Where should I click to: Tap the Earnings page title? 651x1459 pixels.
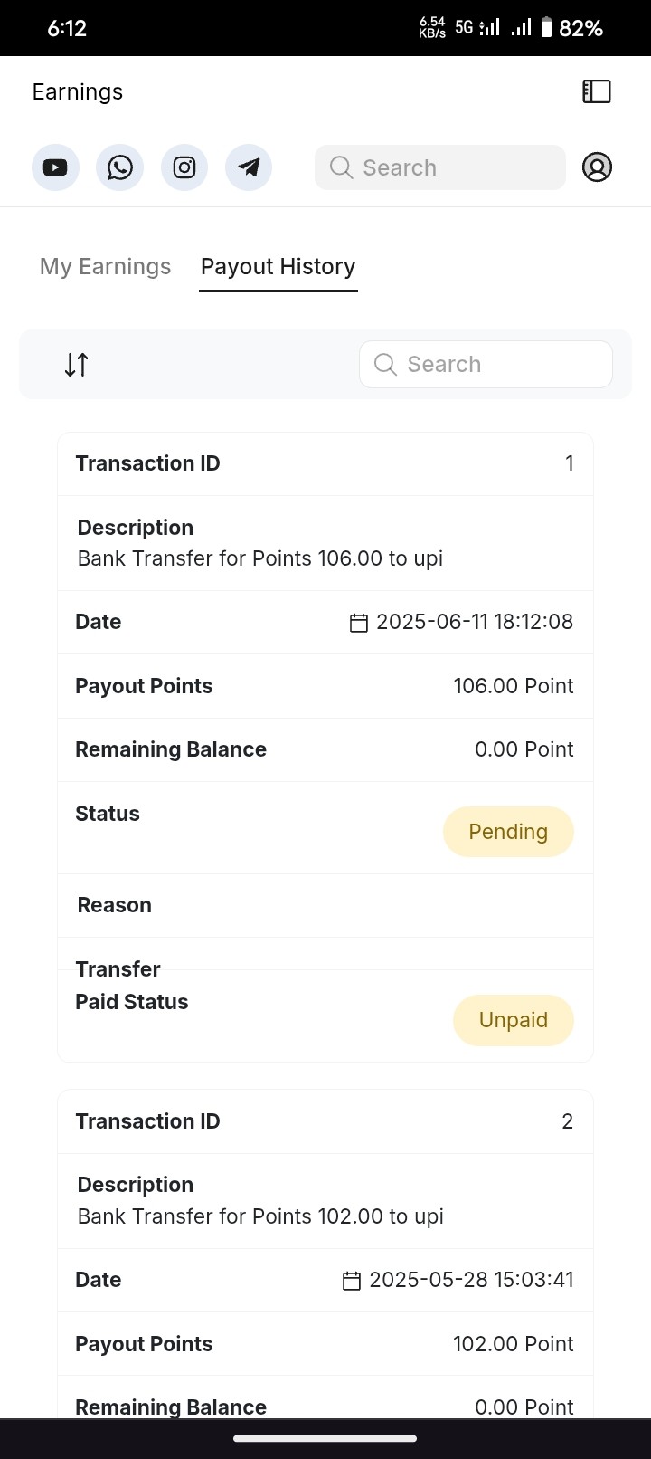tap(78, 92)
